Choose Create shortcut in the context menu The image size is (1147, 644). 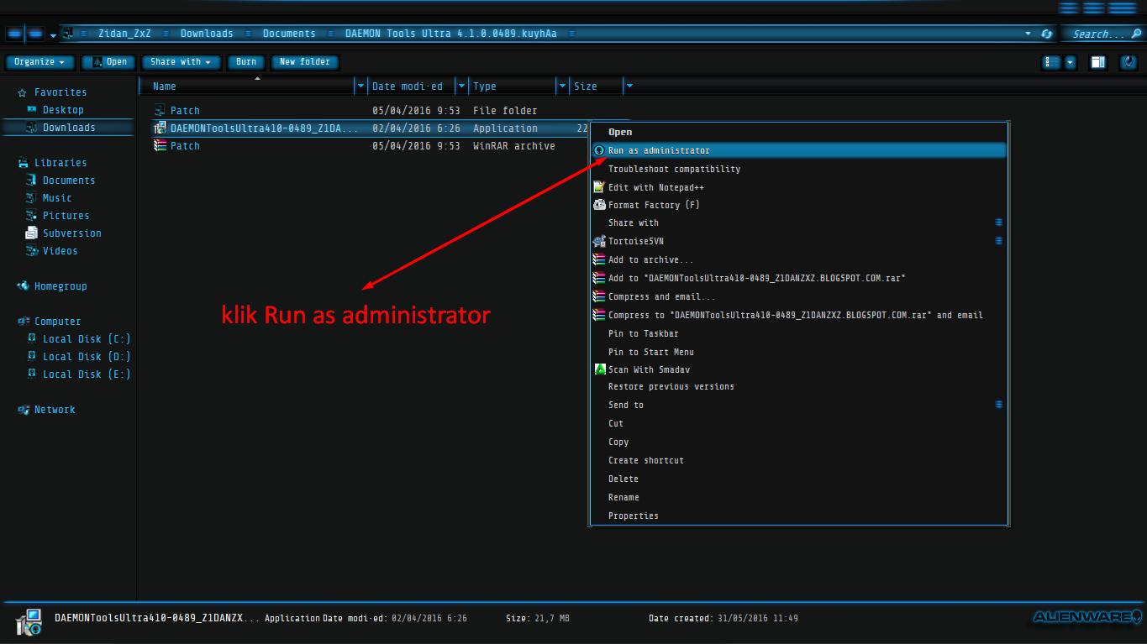(x=798, y=460)
